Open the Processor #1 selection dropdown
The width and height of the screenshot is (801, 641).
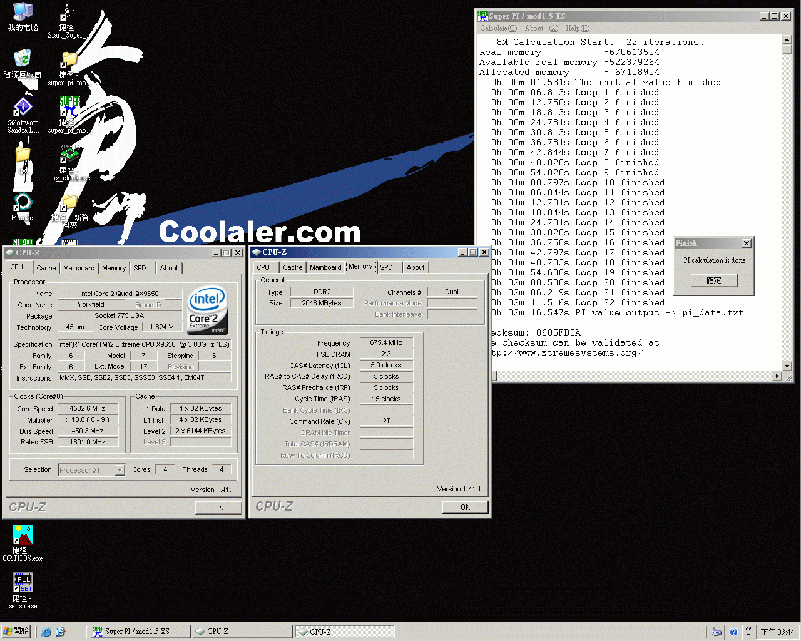120,470
